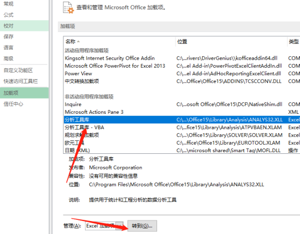Select 分析工具库 - VBA add-in row
This screenshot has width=300, height=234.
click(x=182, y=127)
